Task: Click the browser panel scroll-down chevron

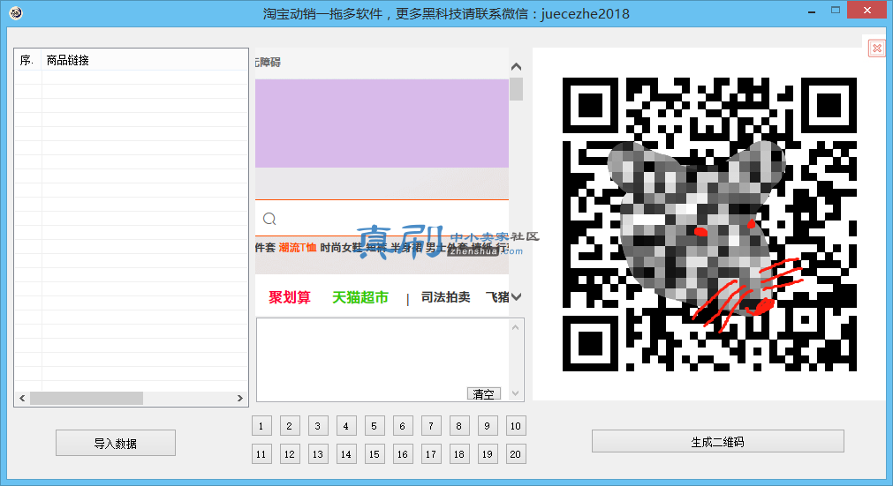Action: (x=516, y=296)
